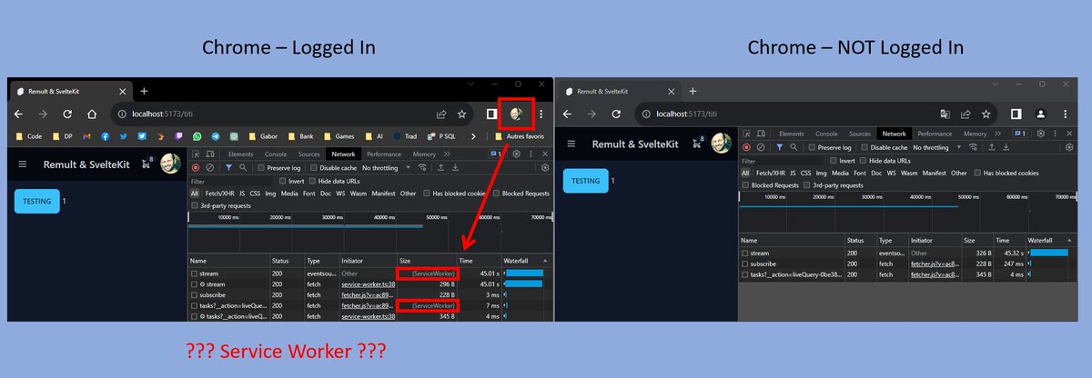
Task: Open the side panel icon in left Chrome window
Action: [491, 114]
